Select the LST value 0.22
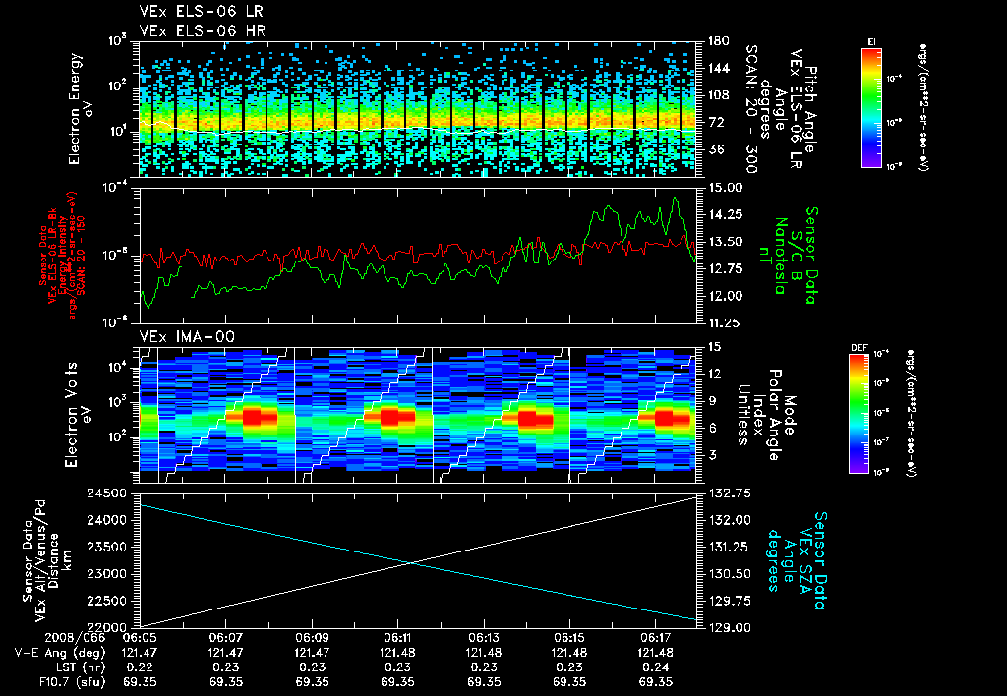 click(140, 667)
